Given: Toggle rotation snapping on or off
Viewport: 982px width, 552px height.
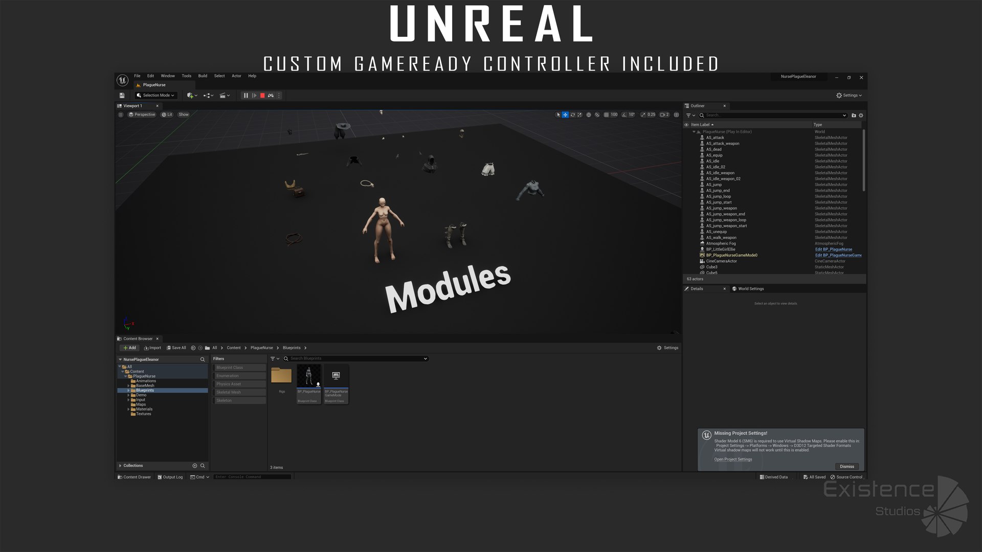Looking at the screenshot, I should pos(624,115).
